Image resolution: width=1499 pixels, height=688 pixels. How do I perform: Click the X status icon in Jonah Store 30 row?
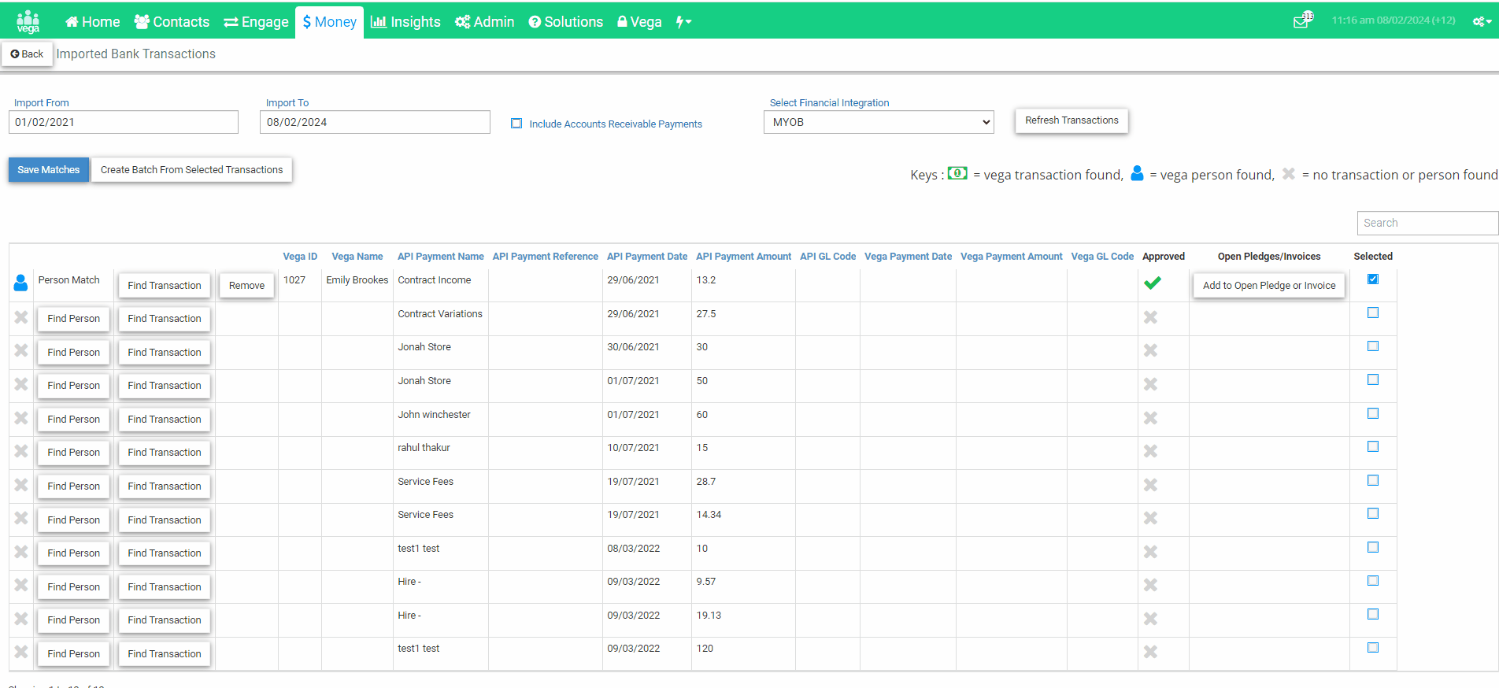[x=21, y=350]
